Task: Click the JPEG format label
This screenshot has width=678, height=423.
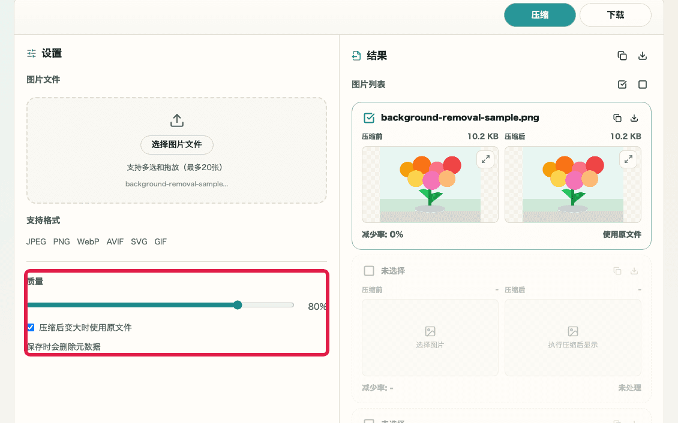Action: click(36, 241)
